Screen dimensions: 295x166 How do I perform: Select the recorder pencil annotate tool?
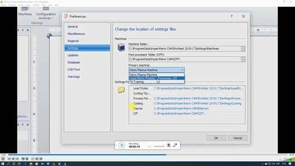coord(175,145)
